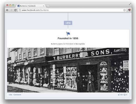Bookmark the page with the star icon

coord(124,10)
